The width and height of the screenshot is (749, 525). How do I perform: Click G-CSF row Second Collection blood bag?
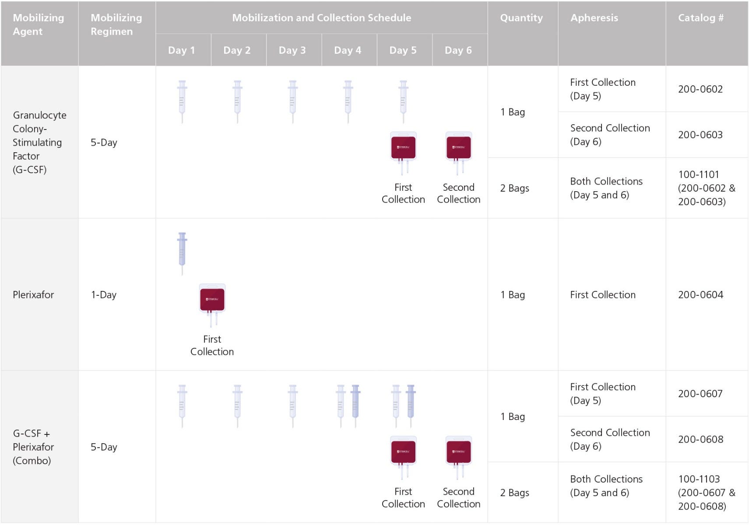point(458,150)
